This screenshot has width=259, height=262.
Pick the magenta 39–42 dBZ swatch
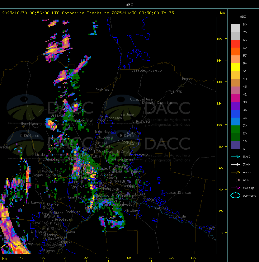pyautogui.click(x=235, y=98)
